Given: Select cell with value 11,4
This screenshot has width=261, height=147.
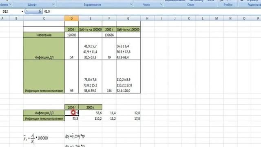Looking at the screenshot, I should pyautogui.click(x=109, y=113).
